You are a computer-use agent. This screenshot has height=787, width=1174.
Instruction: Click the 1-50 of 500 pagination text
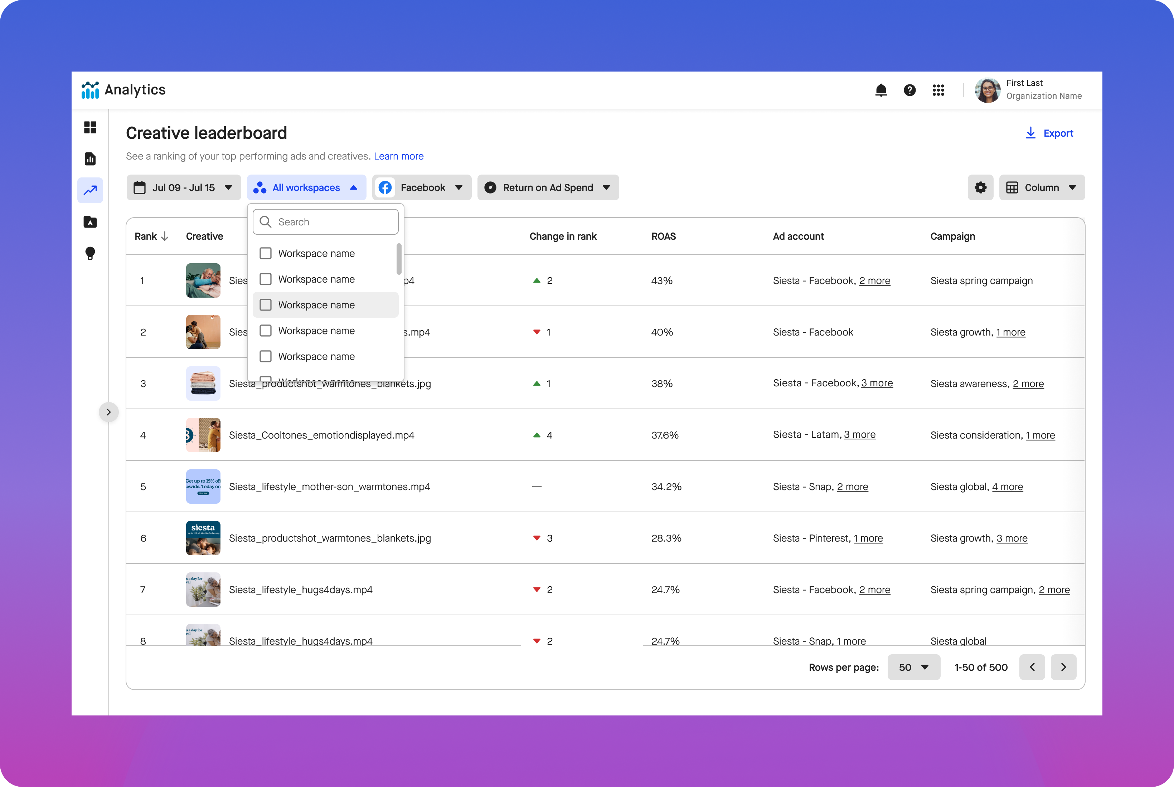click(981, 667)
